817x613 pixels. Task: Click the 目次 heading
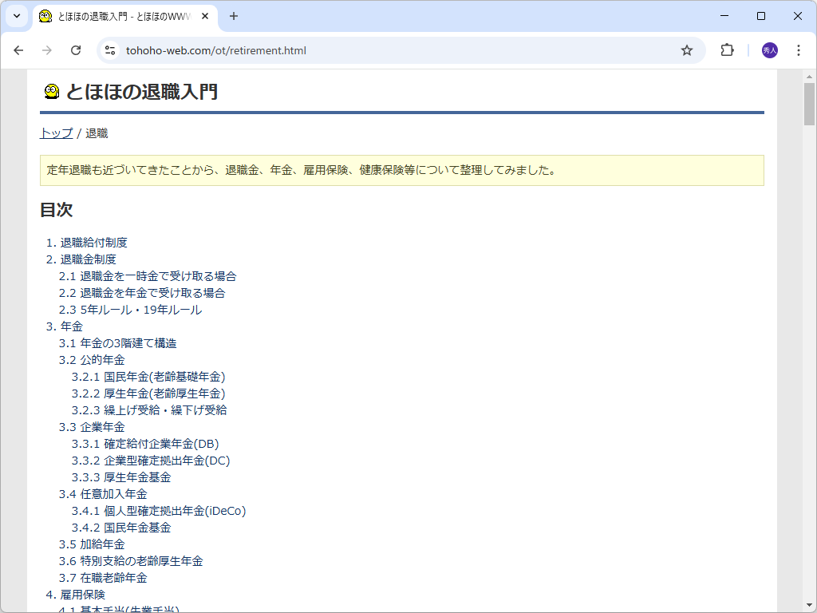57,210
